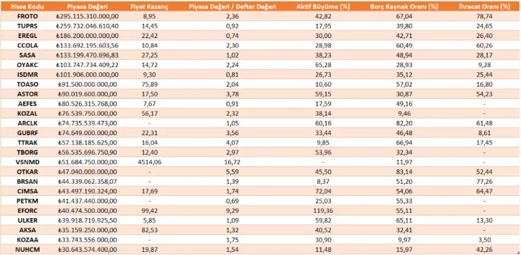
Task: Select the Piyasa Değeri / Defter Değeri header
Action: coord(232,7)
